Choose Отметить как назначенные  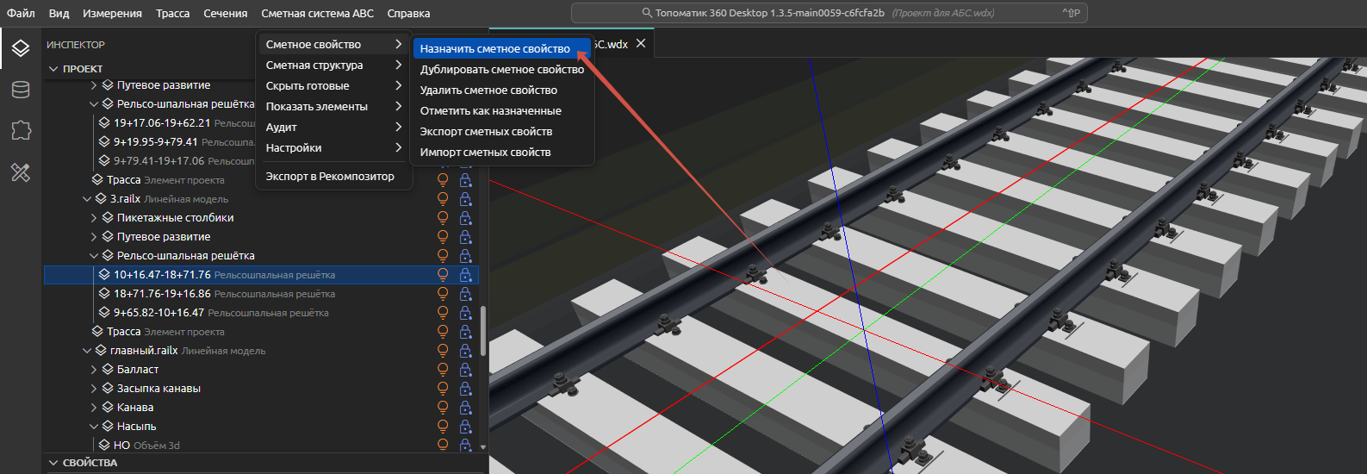(x=502, y=111)
